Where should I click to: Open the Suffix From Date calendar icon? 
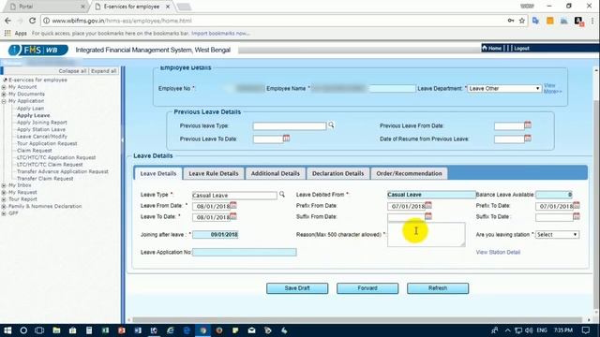428,216
